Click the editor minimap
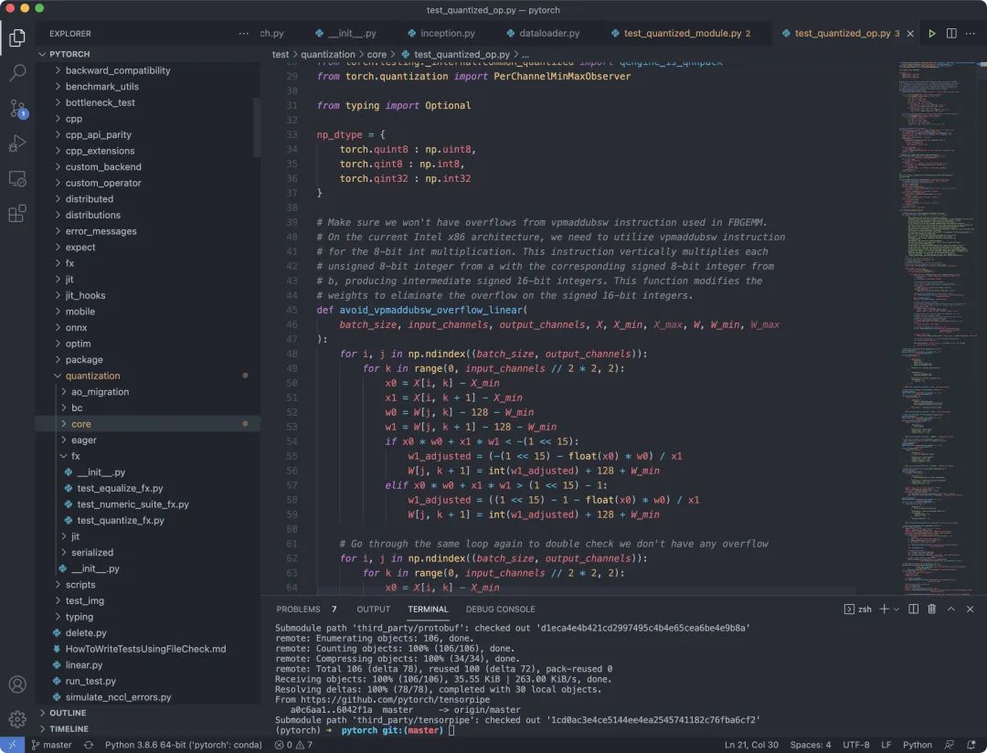 coord(938,327)
